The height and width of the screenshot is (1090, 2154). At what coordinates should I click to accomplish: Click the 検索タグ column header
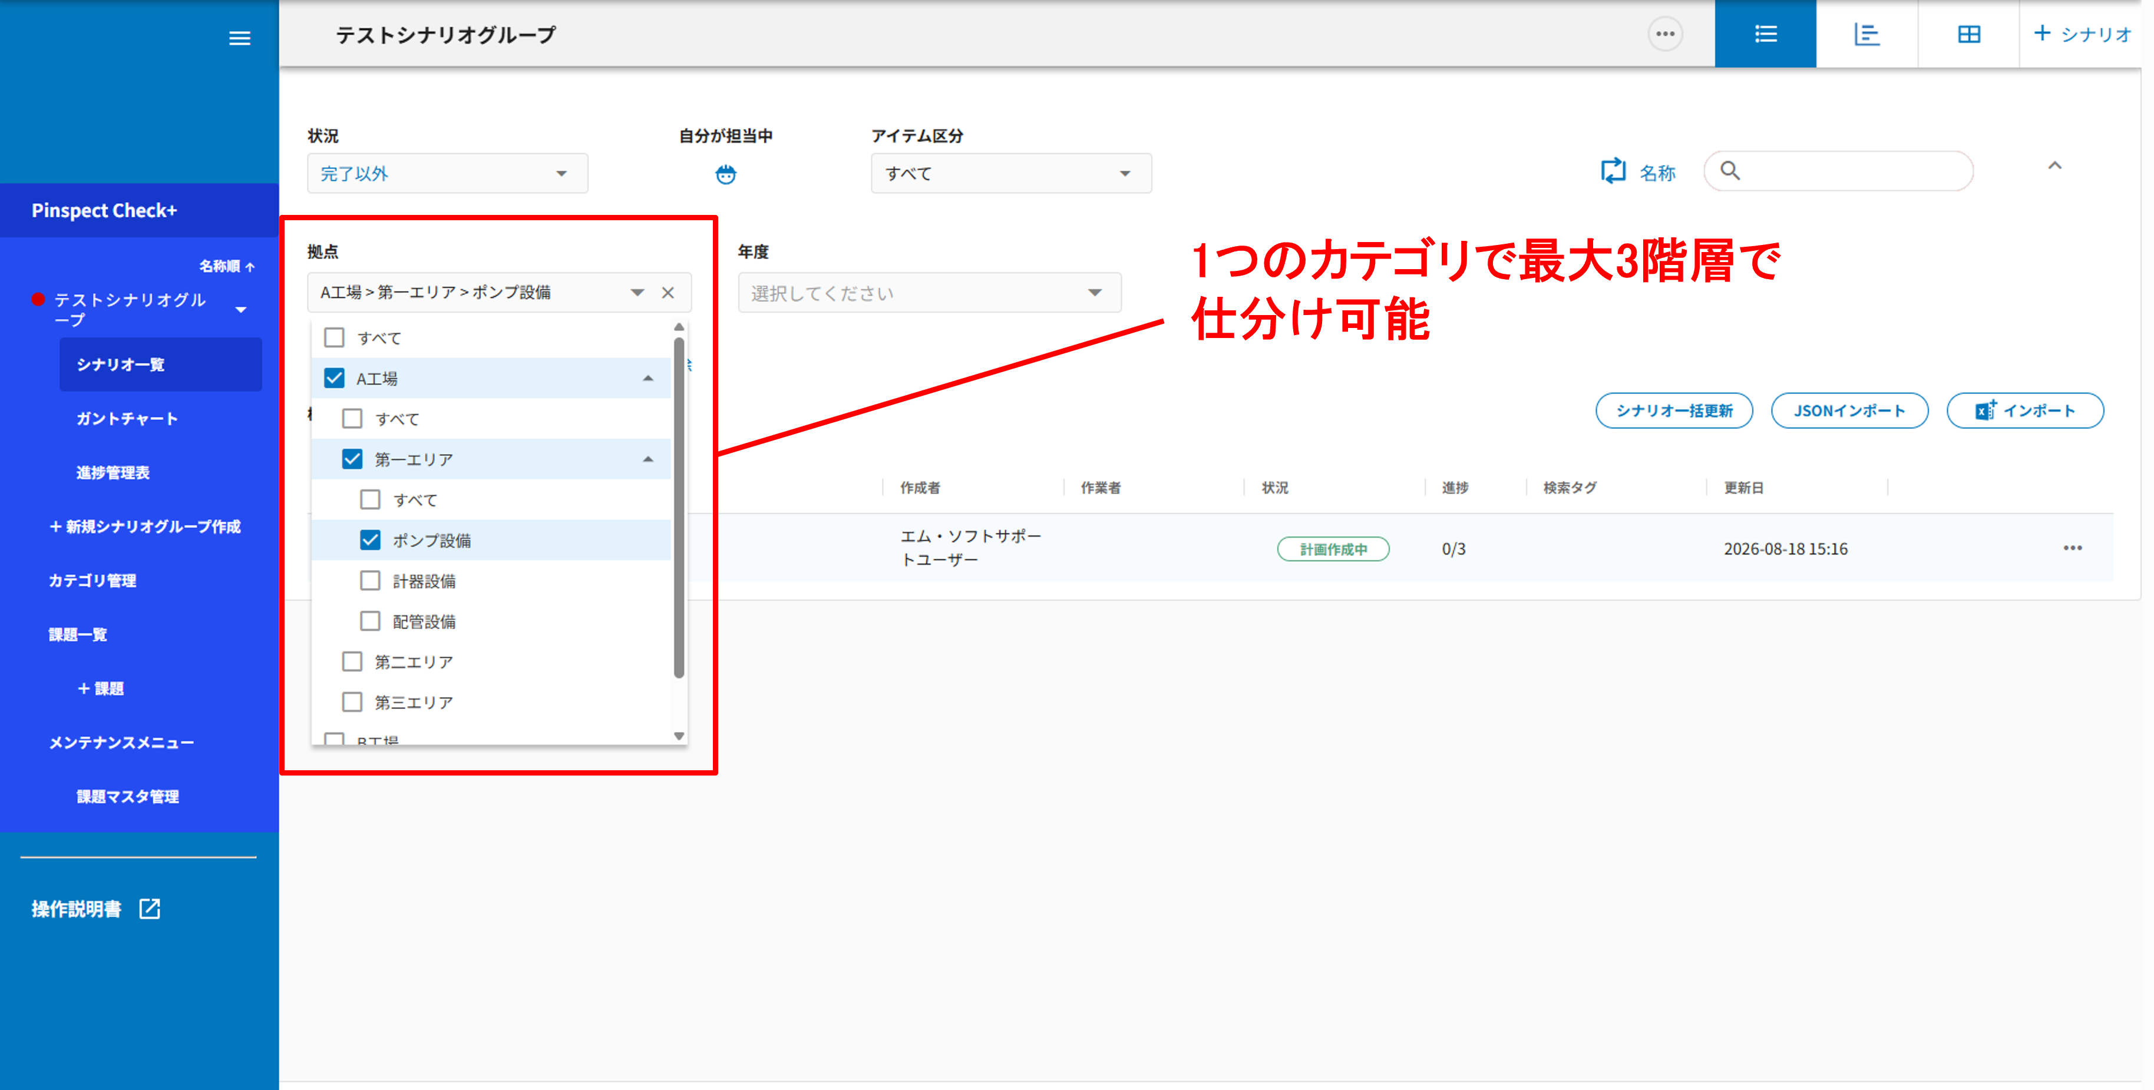coord(1570,488)
